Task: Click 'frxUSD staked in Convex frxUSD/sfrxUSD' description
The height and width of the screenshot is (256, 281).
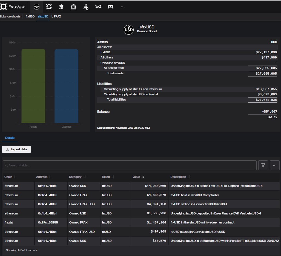Action: click(199, 204)
